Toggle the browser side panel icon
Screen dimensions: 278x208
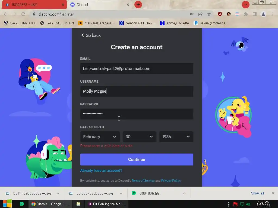point(255,14)
